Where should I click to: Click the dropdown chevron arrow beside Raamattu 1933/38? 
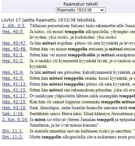pyautogui.click(x=102, y=10)
